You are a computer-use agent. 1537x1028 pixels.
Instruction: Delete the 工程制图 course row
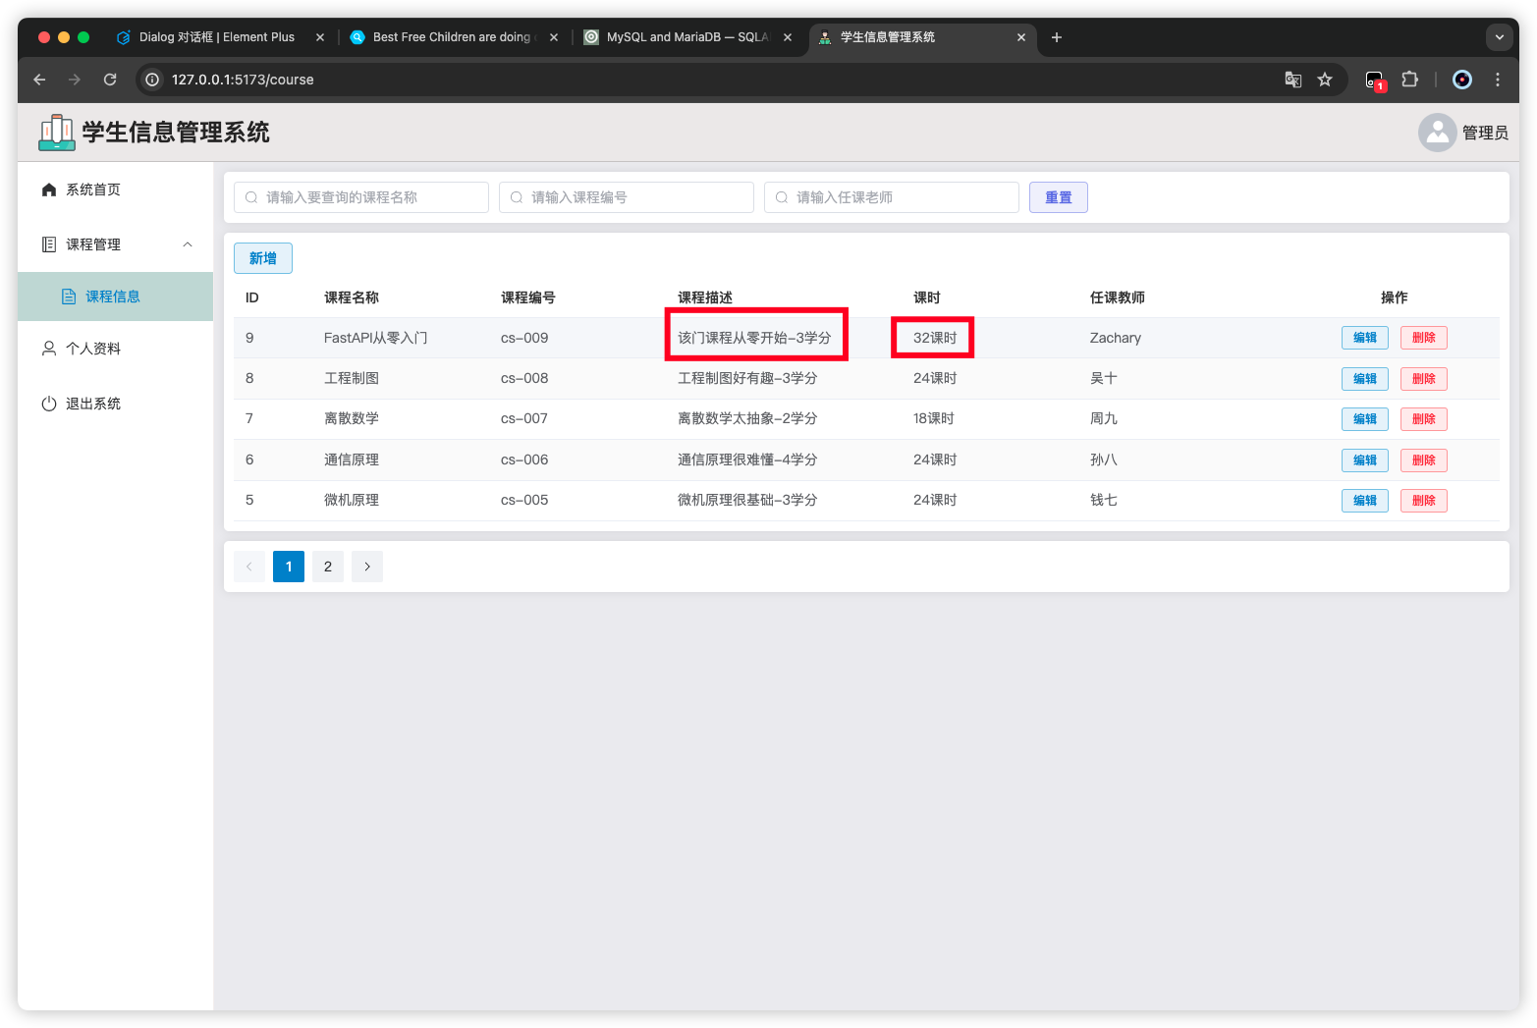pyautogui.click(x=1424, y=379)
